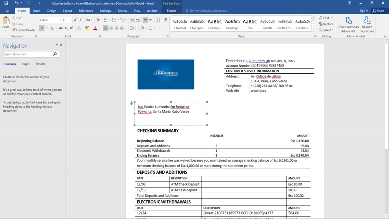Close the Navigation pane
This screenshot has width=389, height=219.
click(61, 45)
